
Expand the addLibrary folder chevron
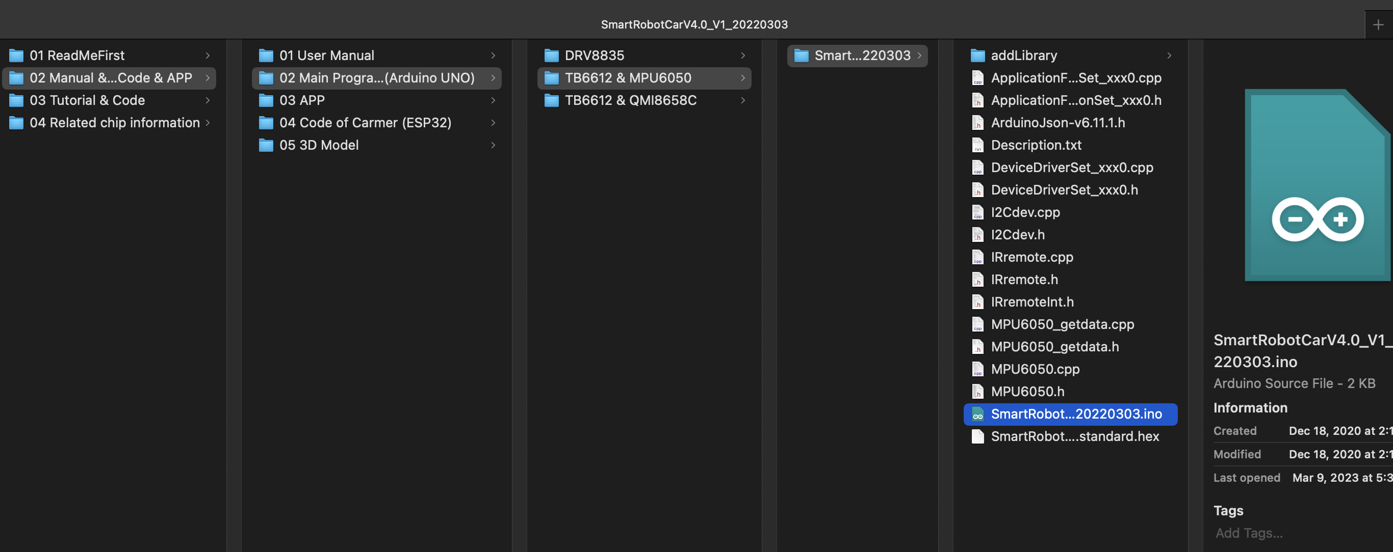click(1169, 56)
